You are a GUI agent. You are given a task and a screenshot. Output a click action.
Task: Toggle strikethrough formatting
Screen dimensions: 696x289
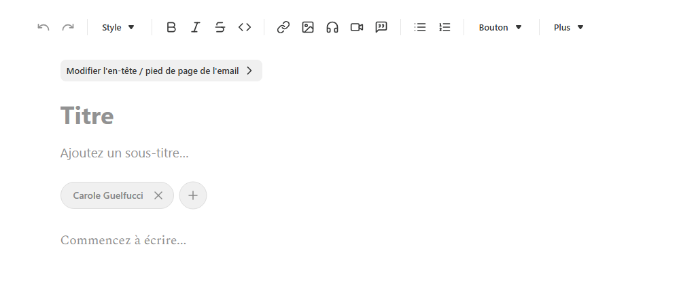[x=220, y=27]
